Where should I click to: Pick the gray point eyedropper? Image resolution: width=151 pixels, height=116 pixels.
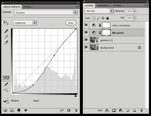[6, 37]
